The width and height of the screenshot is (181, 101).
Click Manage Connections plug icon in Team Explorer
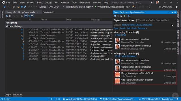coord(124,16)
